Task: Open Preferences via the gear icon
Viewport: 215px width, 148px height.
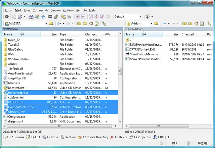Action: [7, 17]
